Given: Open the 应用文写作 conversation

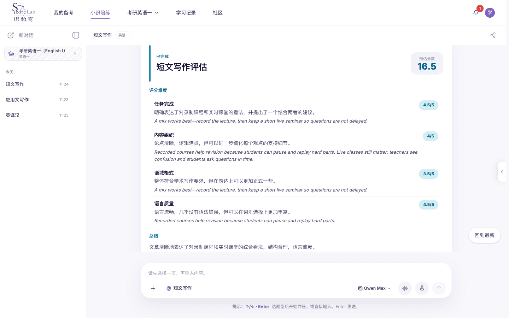Looking at the screenshot, I should click(x=37, y=100).
